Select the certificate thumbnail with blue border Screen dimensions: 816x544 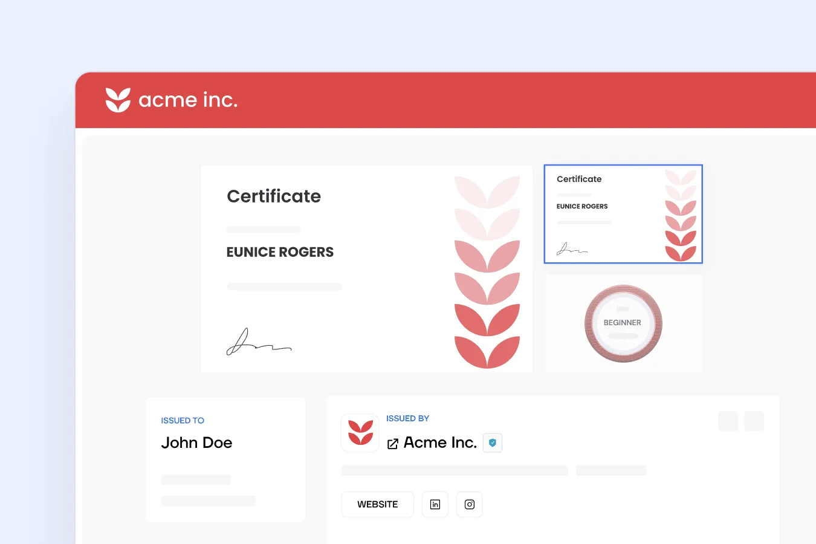tap(623, 214)
